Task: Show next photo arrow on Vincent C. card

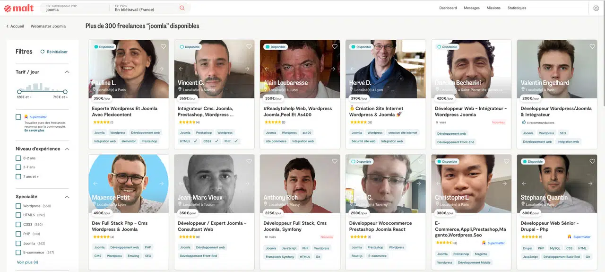Action: pyautogui.click(x=247, y=69)
